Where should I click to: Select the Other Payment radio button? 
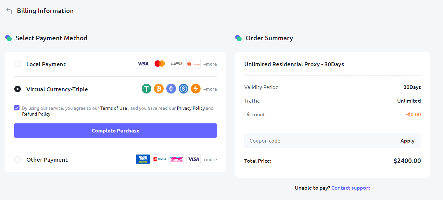(18, 159)
